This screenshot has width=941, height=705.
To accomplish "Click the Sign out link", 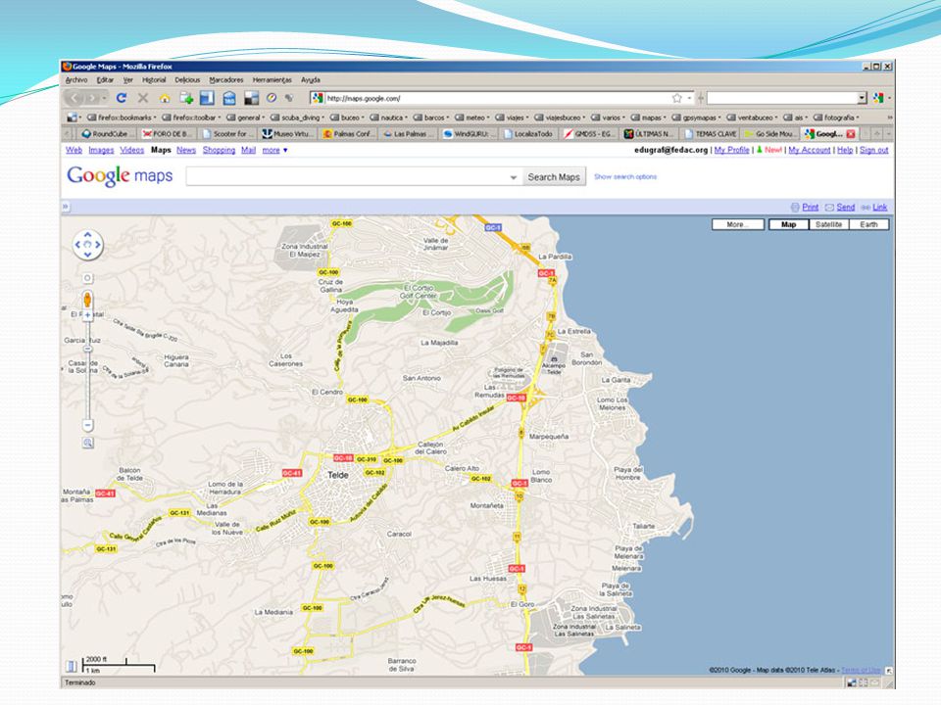I will click(873, 150).
